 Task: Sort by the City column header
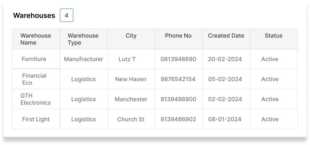[x=131, y=36]
